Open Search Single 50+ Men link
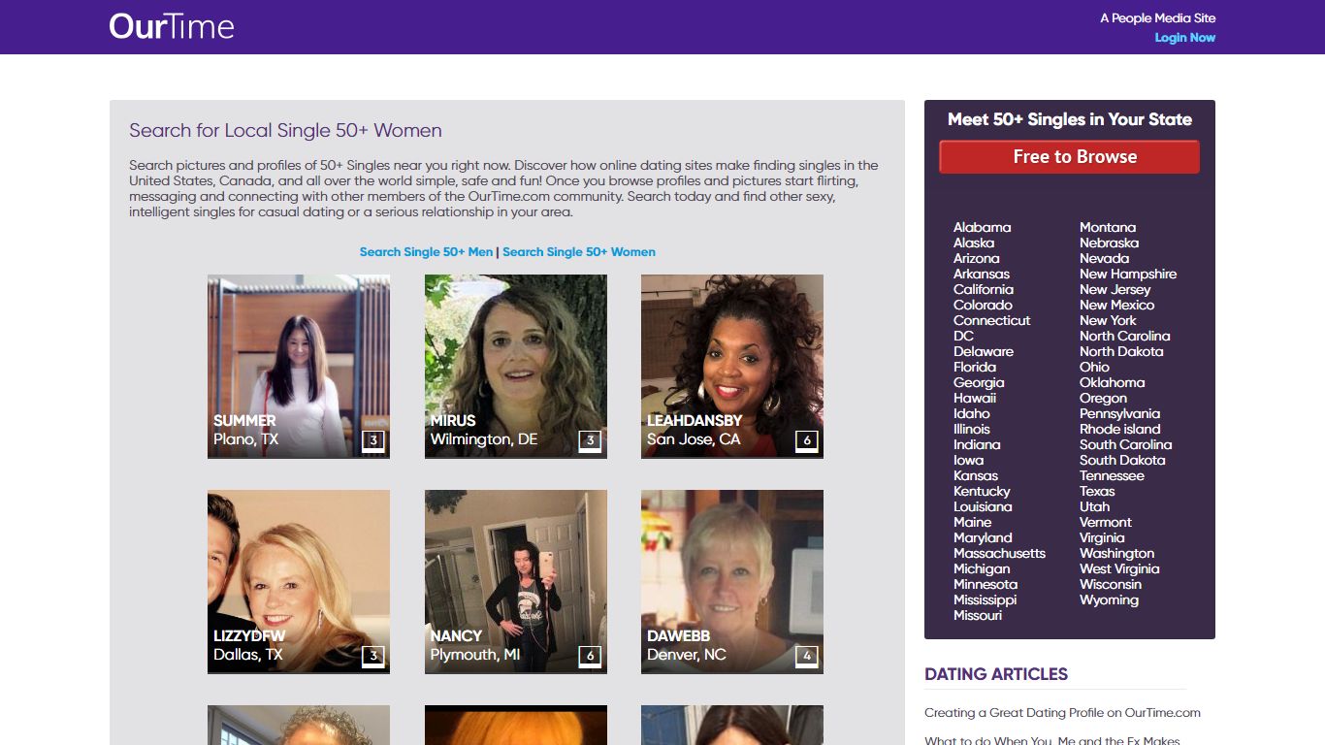Screen dimensions: 1325x745 coord(426,252)
